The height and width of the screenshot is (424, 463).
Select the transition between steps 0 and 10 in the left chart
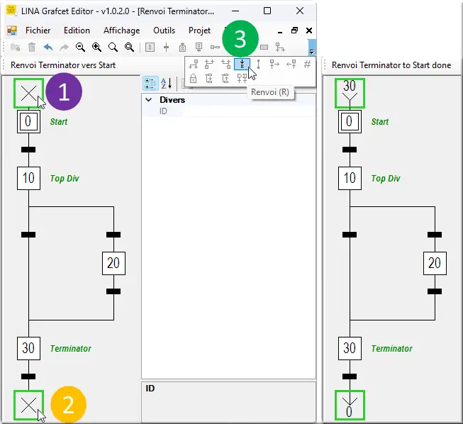tap(28, 150)
